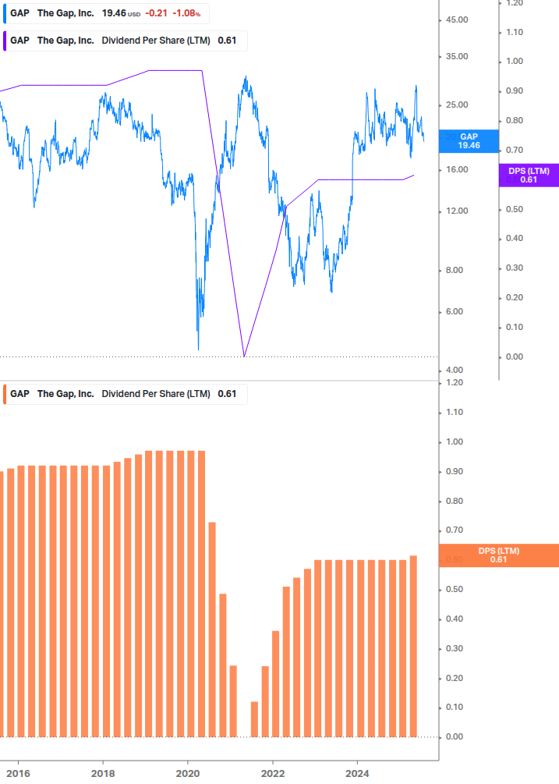559x784 pixels.
Task: Click the 6.00 price axis label
Action: [x=455, y=311]
